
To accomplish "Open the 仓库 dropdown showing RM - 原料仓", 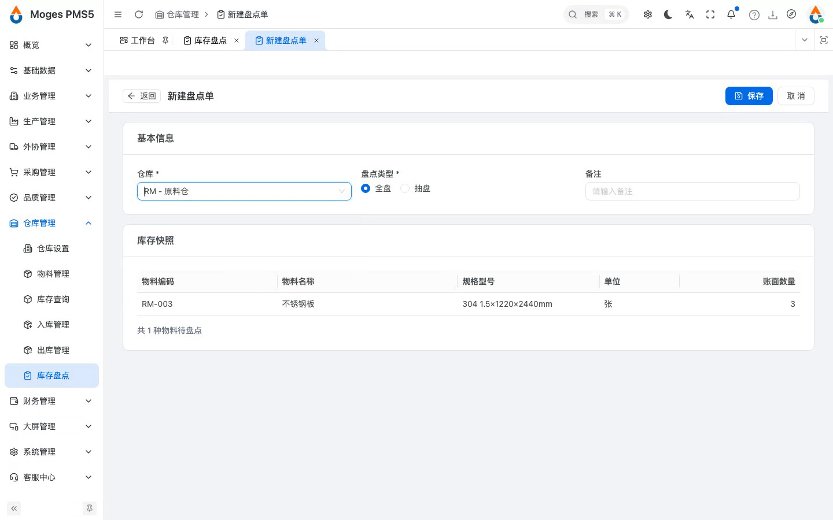I will [244, 191].
